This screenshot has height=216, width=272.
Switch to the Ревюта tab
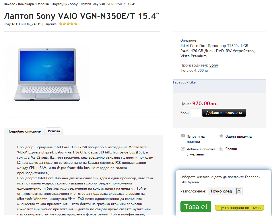click(x=54, y=131)
